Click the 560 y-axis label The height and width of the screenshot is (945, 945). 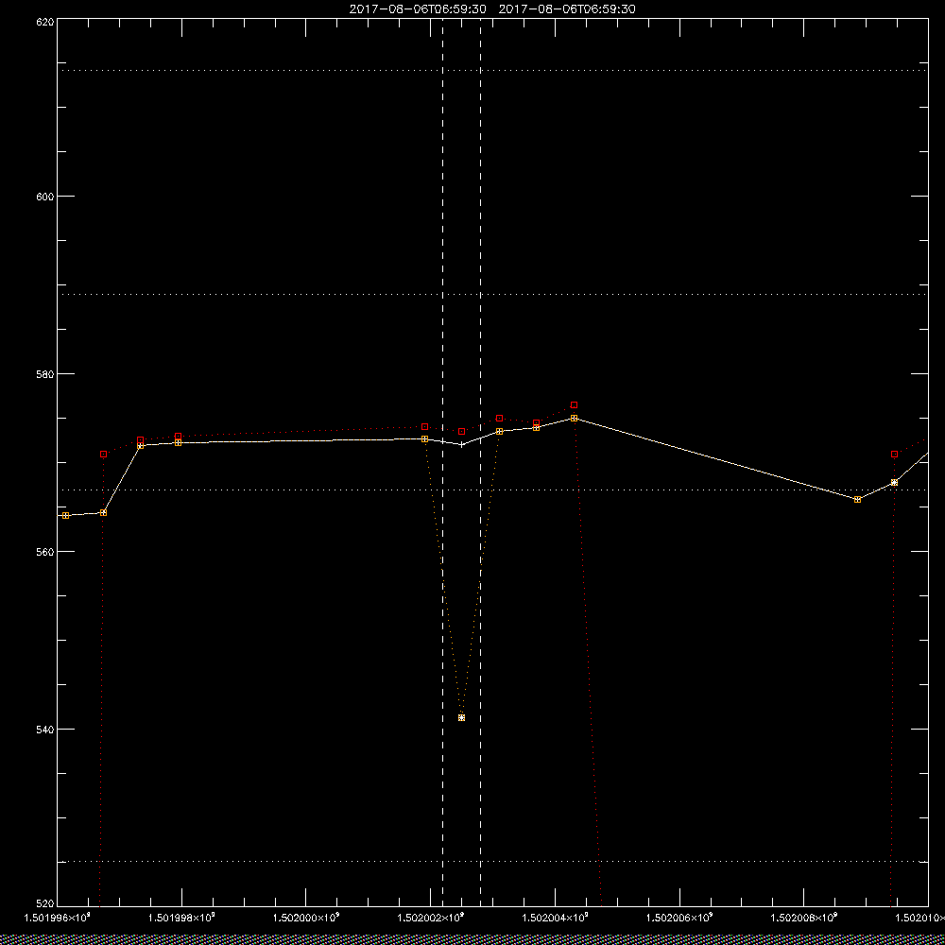[x=45, y=552]
